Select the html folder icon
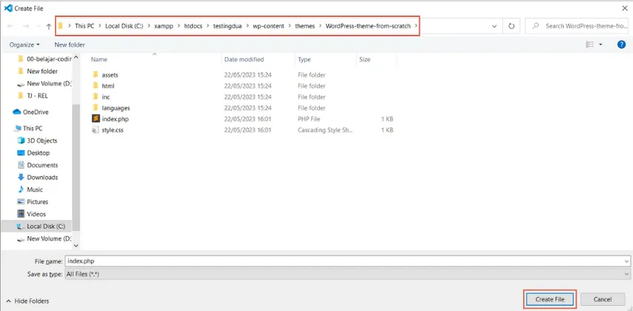 (x=95, y=86)
